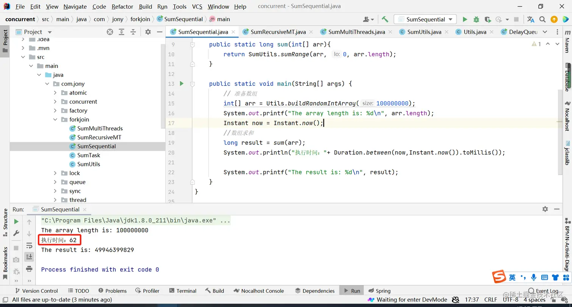Open the user account icon menu
The width and height of the screenshot is (572, 307).
click(368, 19)
